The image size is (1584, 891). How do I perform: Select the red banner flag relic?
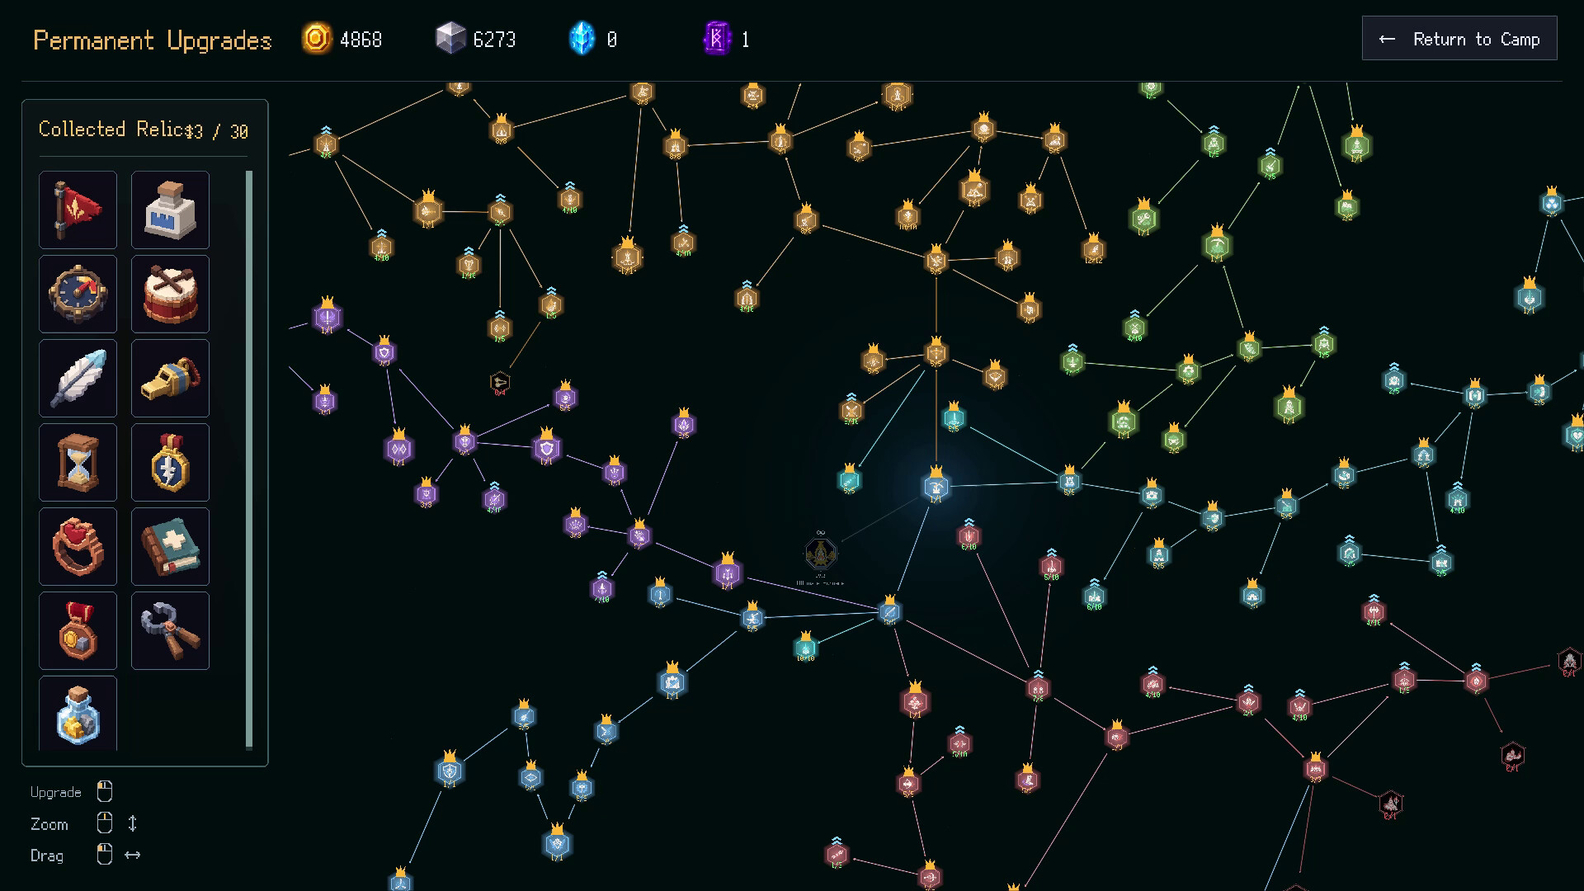[x=78, y=210]
